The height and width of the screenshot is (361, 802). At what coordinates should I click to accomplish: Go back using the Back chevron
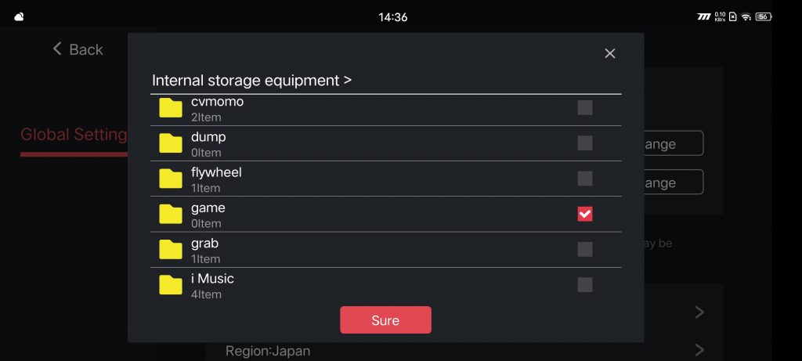(56, 49)
